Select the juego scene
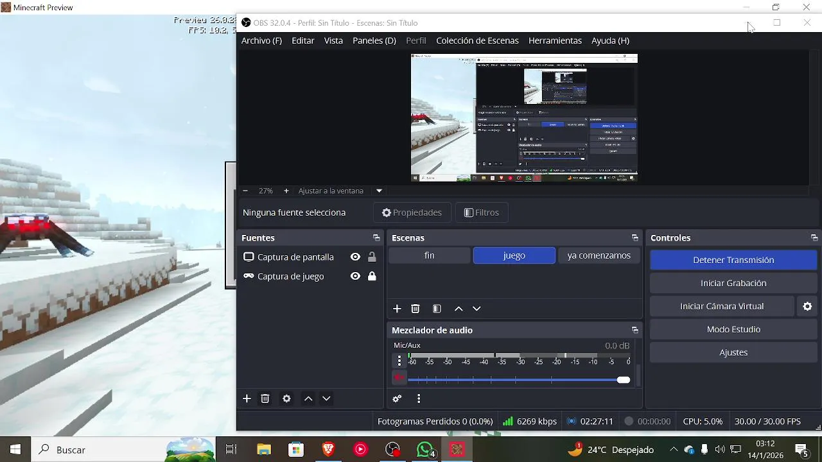The width and height of the screenshot is (822, 462). tap(514, 255)
